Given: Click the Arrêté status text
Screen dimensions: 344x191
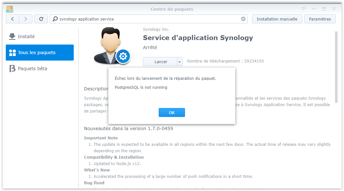Looking at the screenshot, I should pyautogui.click(x=150, y=47).
